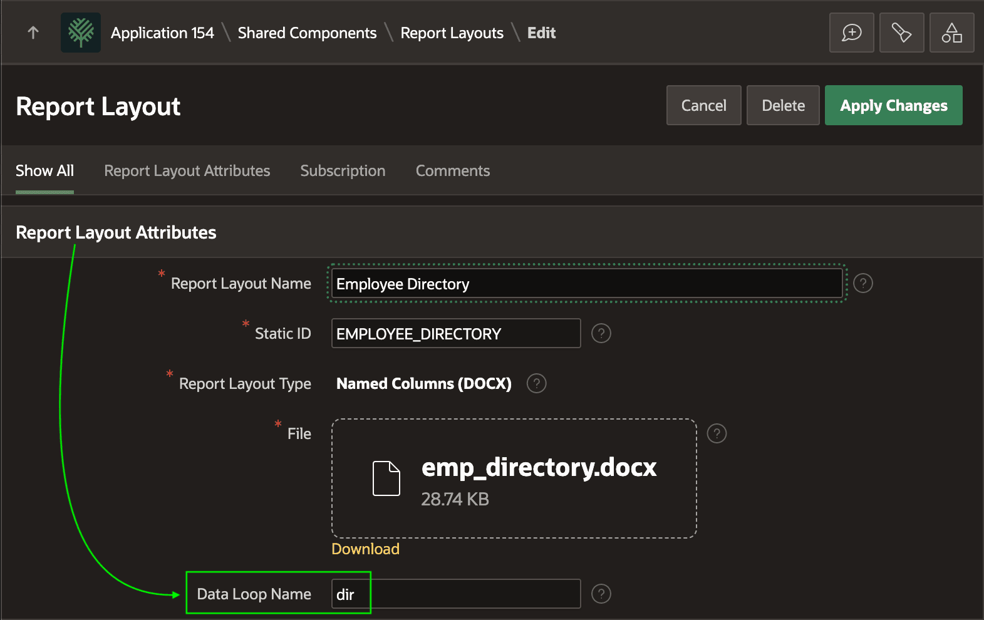Cancel editing the report layout

click(704, 105)
